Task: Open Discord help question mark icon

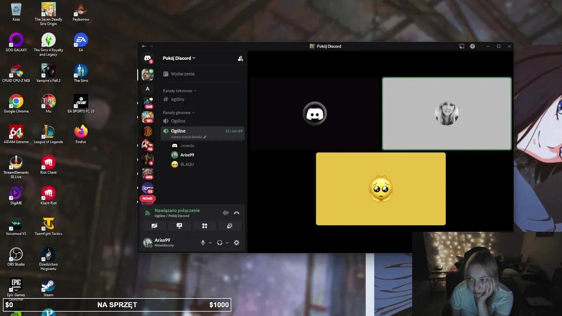Action: (x=472, y=46)
